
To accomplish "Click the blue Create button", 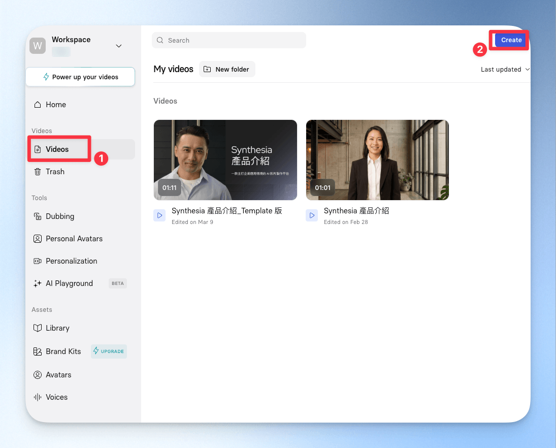I will [x=511, y=40].
